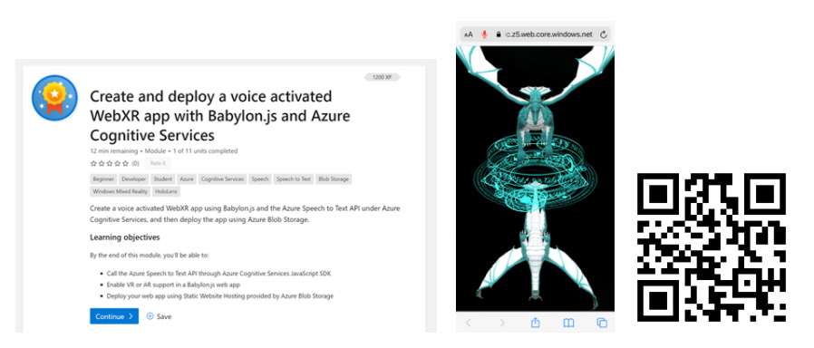Screen dimensions: 814x348
Task: Select the Blob Storage tag
Action: (334, 179)
